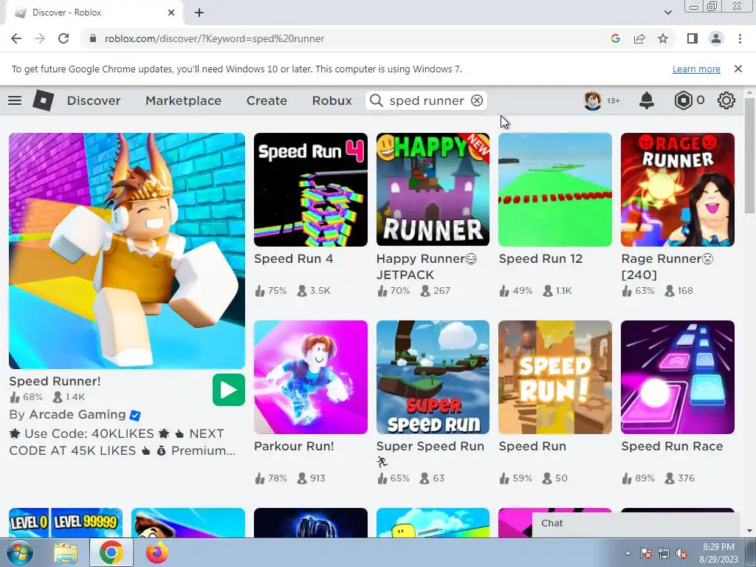Click the Action Center flag tray icon

click(x=646, y=554)
